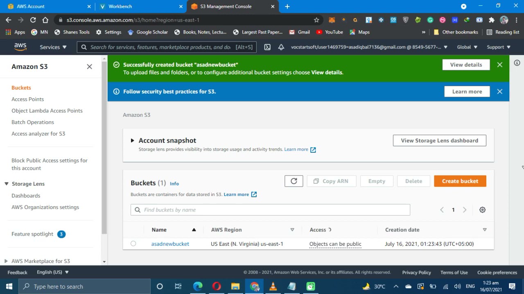The width and height of the screenshot is (524, 294).
Task: Open Cookie preferences in the footer
Action: point(497,272)
